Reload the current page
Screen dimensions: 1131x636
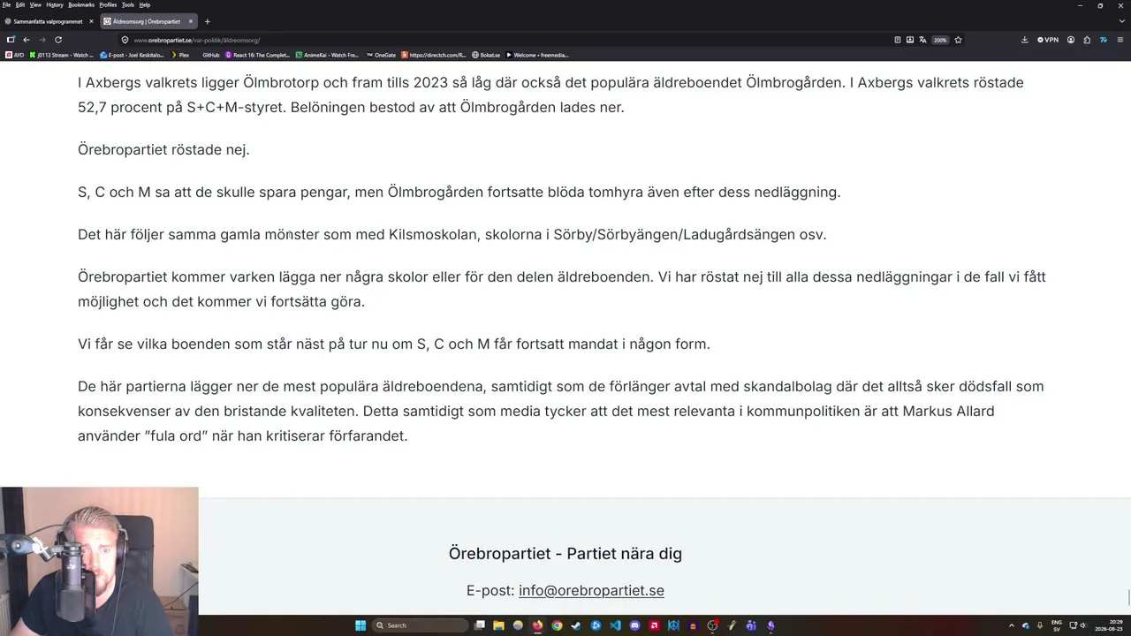58,40
